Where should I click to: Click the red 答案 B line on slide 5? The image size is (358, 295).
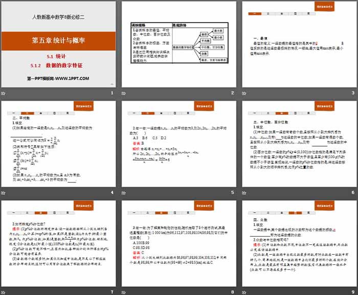[139, 143]
